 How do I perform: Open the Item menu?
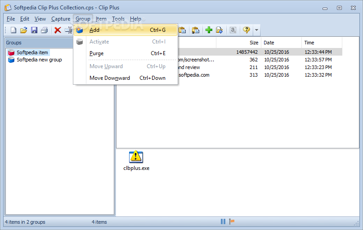[x=101, y=19]
